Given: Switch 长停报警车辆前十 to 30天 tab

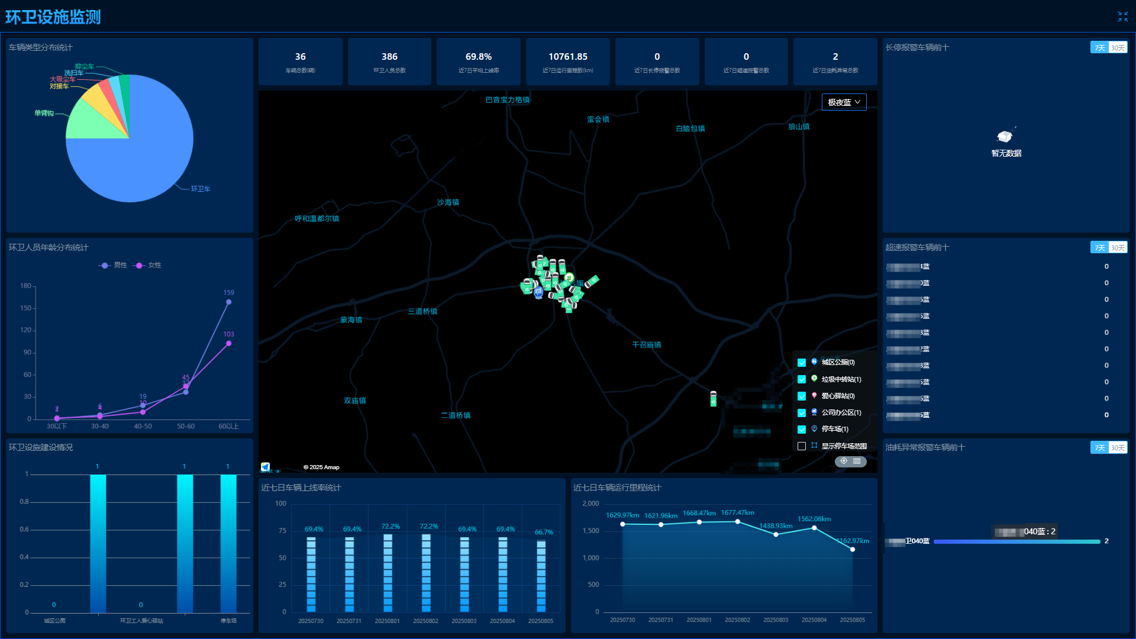Looking at the screenshot, I should click(x=1118, y=48).
